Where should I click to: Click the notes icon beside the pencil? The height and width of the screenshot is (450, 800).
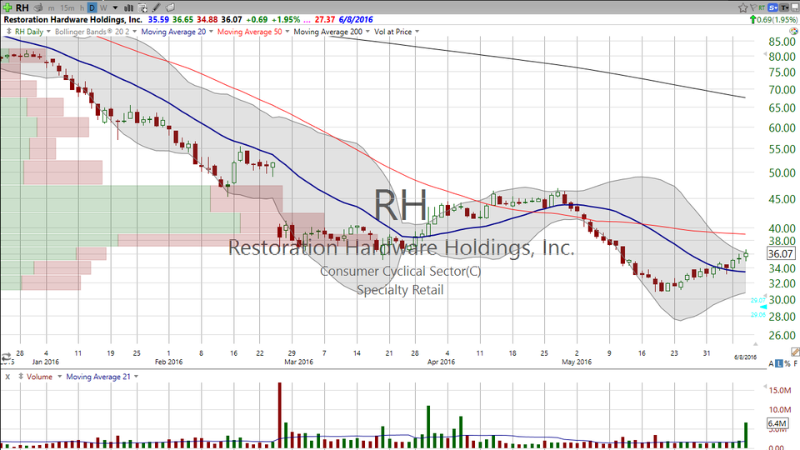tap(168, 7)
